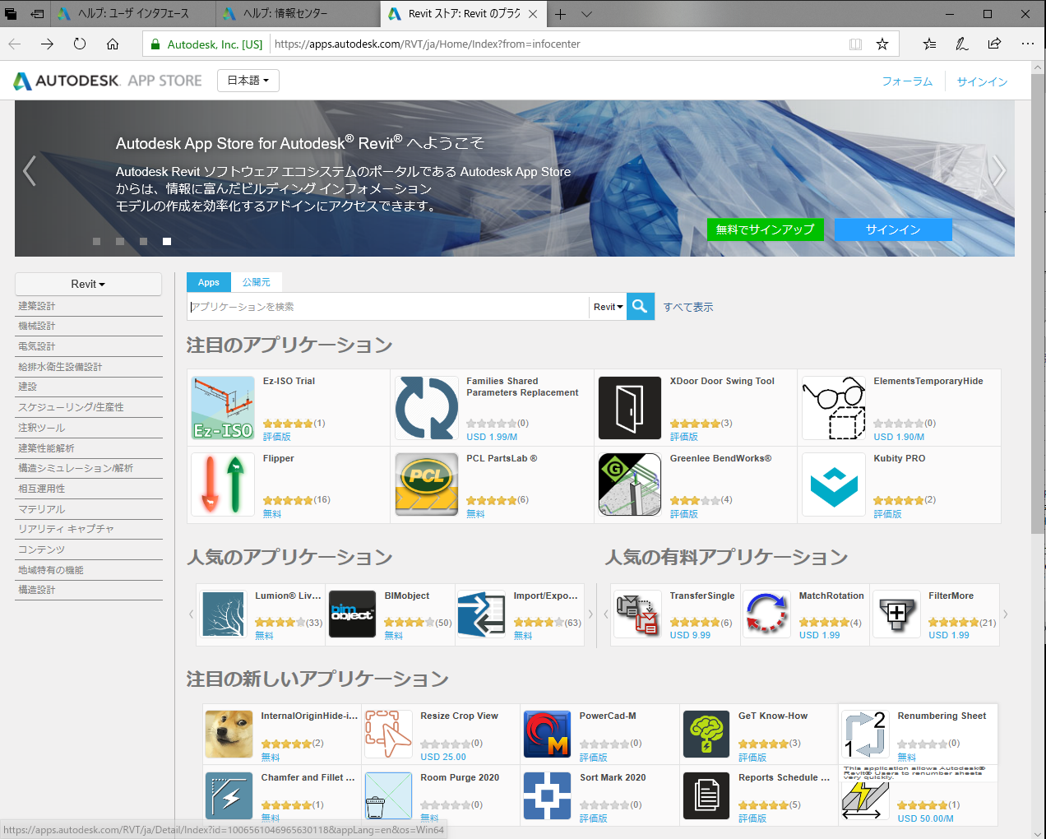Click すべて表示 link
The width and height of the screenshot is (1046, 839).
[x=688, y=307]
